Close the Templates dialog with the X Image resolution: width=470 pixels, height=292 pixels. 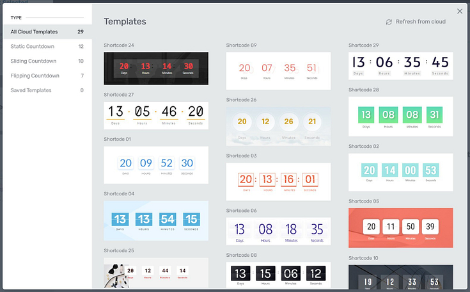point(460,11)
